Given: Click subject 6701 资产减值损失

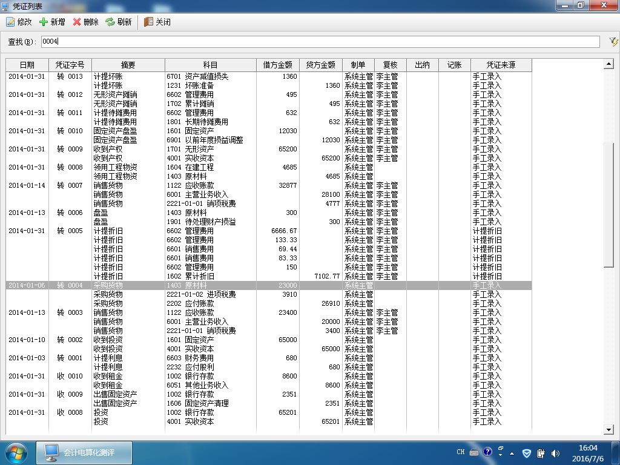Looking at the screenshot, I should pos(197,76).
